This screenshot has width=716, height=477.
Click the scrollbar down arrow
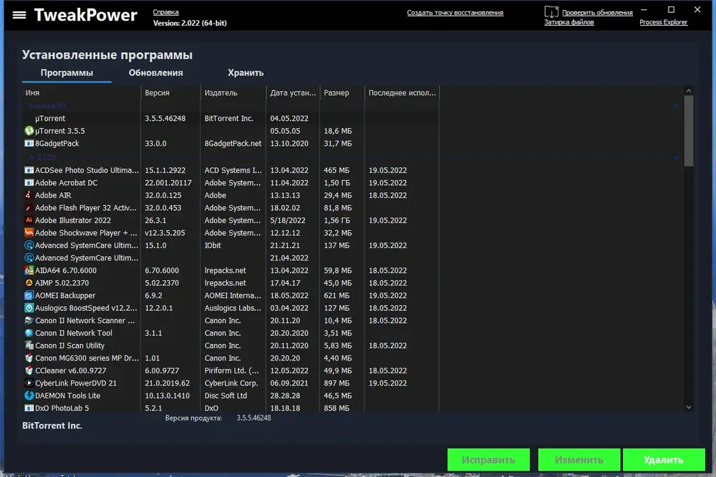pos(689,407)
